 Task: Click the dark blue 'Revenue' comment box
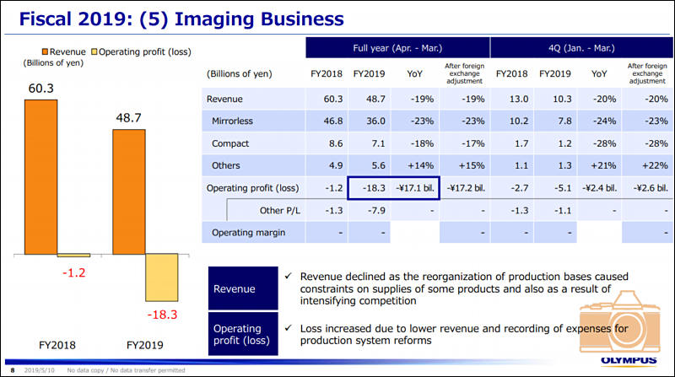click(x=243, y=288)
